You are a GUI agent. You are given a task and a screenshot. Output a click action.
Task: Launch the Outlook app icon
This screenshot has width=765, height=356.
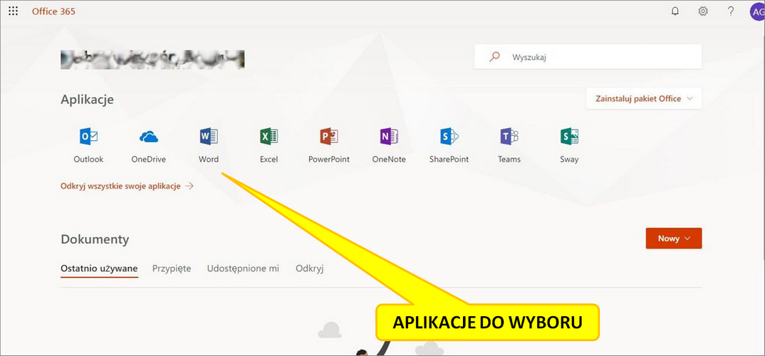pyautogui.click(x=88, y=137)
